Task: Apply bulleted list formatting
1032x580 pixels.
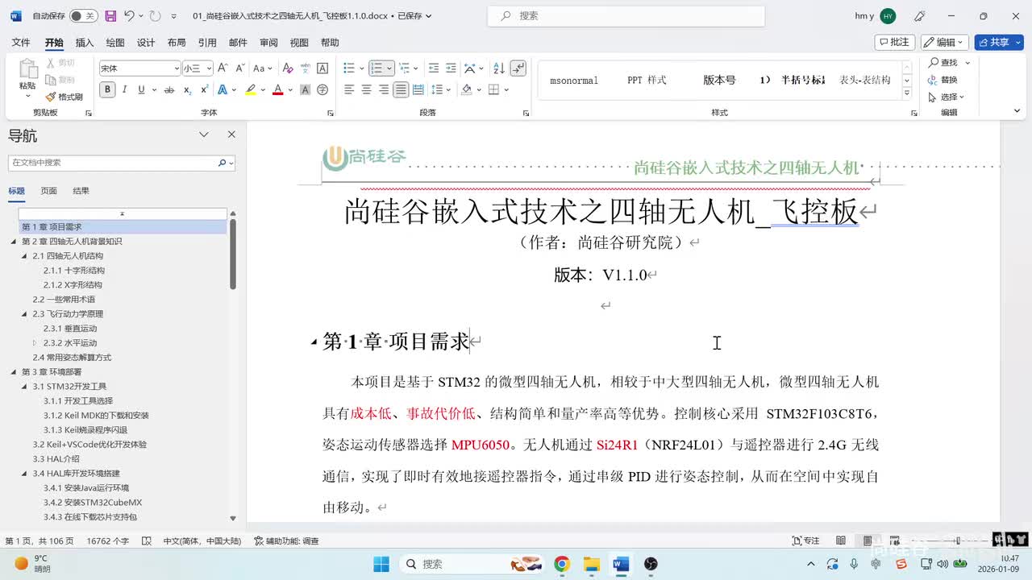Action: pos(349,68)
